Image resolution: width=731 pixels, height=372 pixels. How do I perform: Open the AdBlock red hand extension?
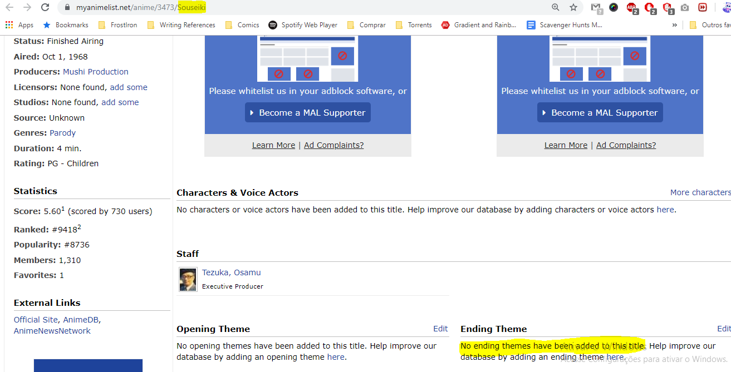[650, 8]
